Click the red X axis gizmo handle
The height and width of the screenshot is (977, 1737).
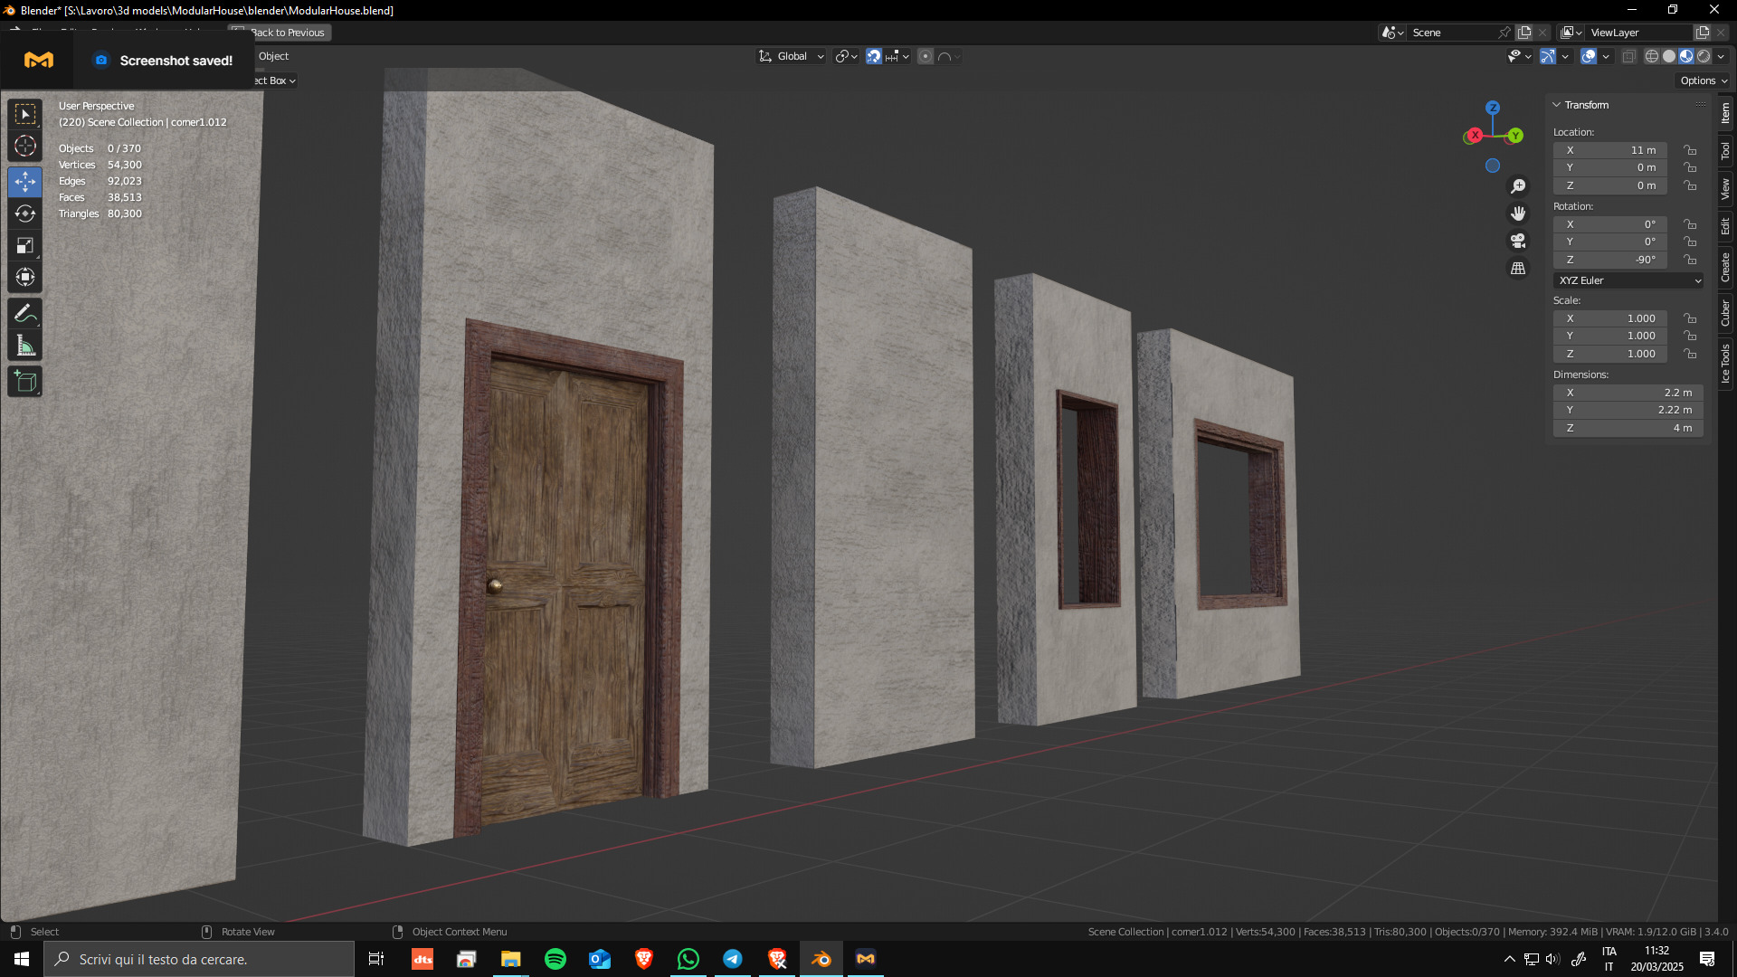1475,135
